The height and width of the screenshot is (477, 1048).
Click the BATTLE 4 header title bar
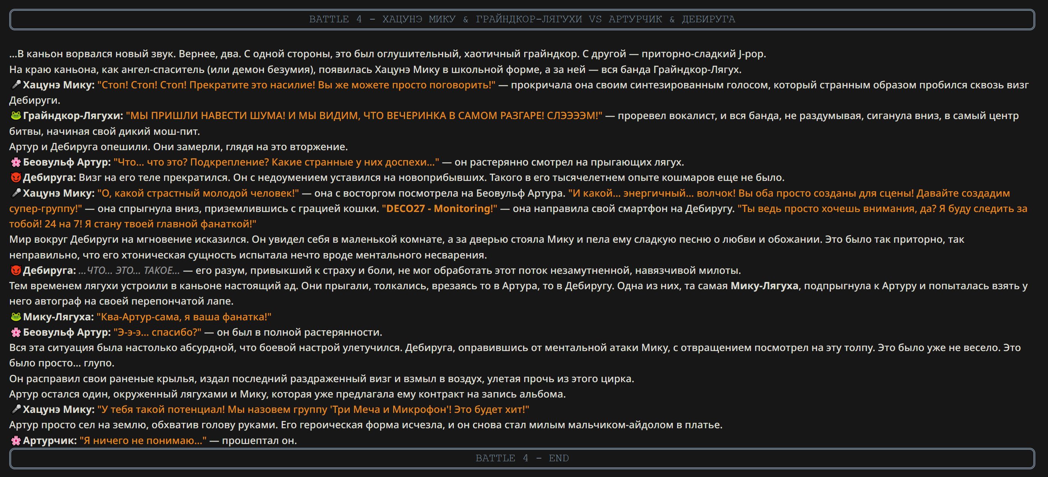(x=522, y=20)
